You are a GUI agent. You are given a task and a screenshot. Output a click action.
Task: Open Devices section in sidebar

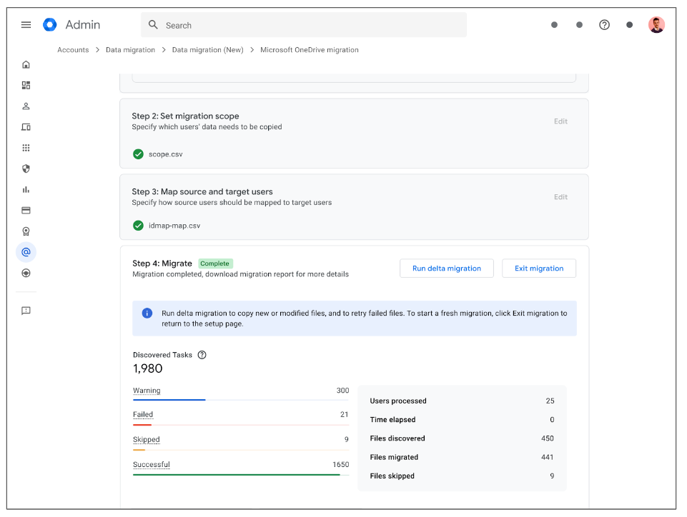click(x=26, y=127)
